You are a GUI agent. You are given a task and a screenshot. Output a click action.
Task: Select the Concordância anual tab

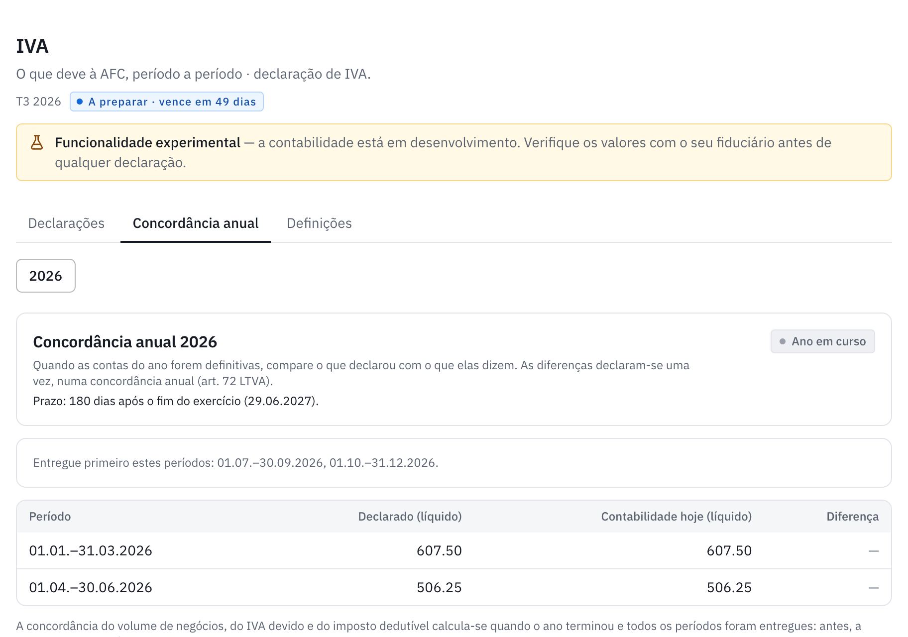(x=196, y=223)
